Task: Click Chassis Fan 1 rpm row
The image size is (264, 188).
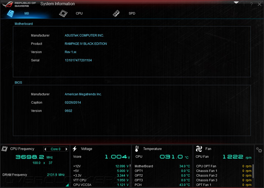Action: [224, 171]
